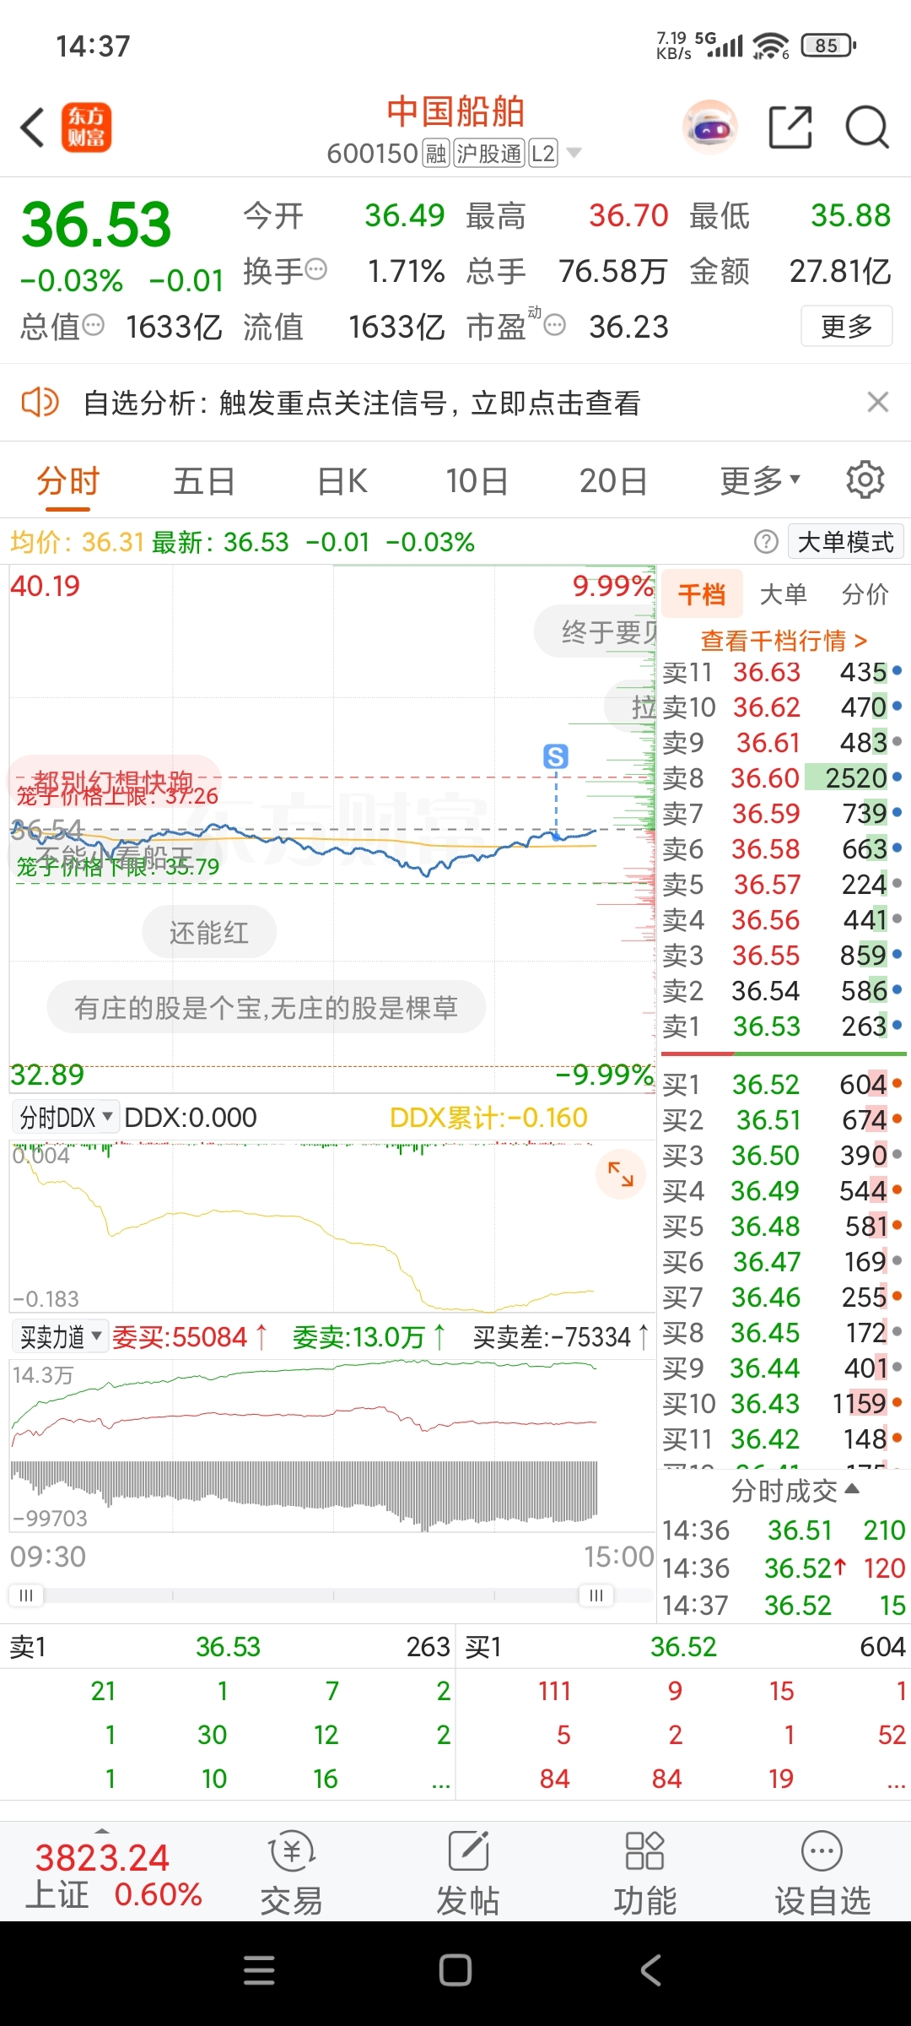Viewport: 911px width, 2026px height.
Task: Tap the 融 margin tag
Action: tap(436, 154)
